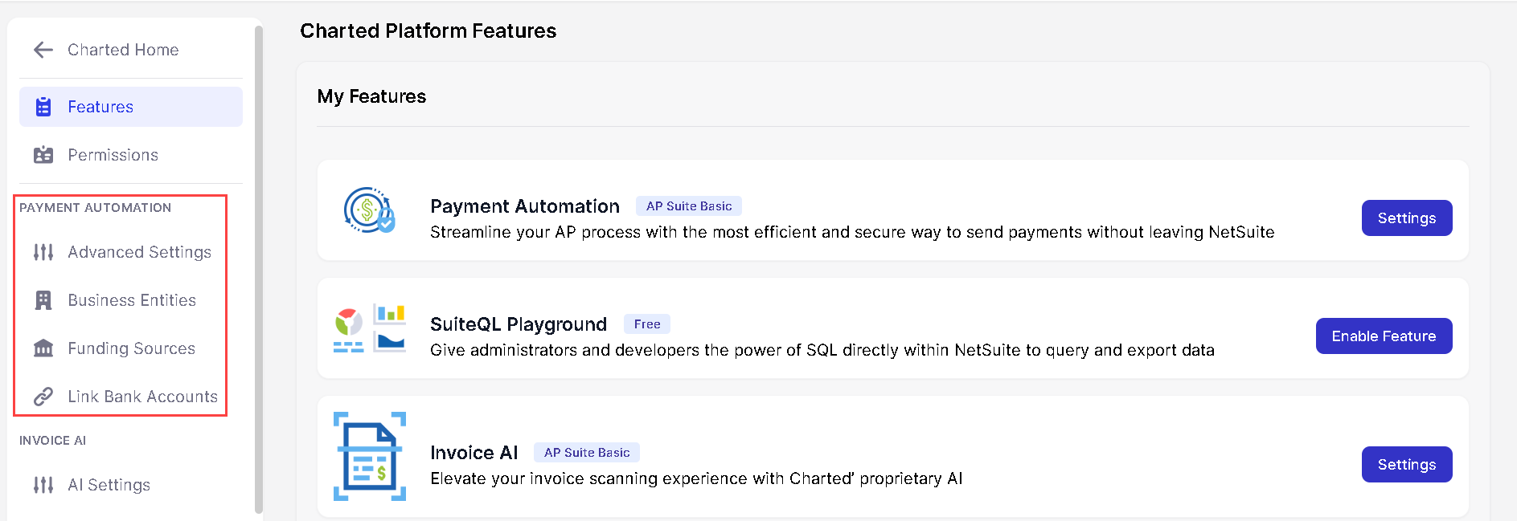Click the Payment Automation feature icon

coord(369,210)
